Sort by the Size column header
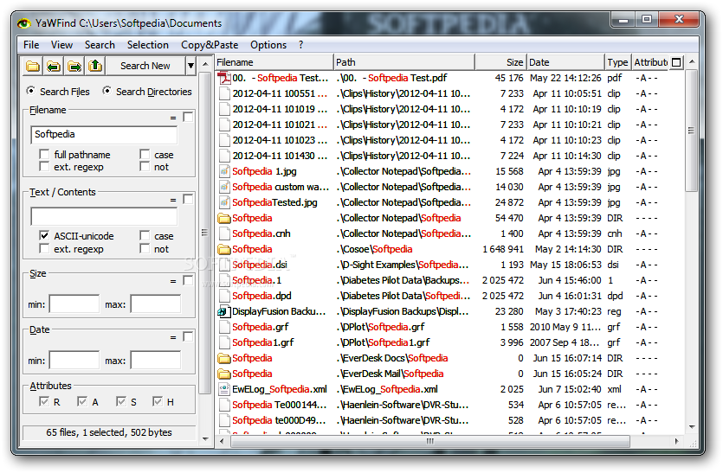The image size is (723, 473). [x=500, y=62]
